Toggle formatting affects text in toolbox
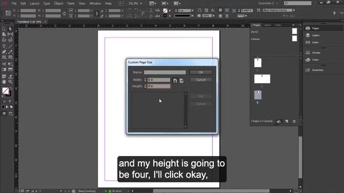 coord(10,101)
